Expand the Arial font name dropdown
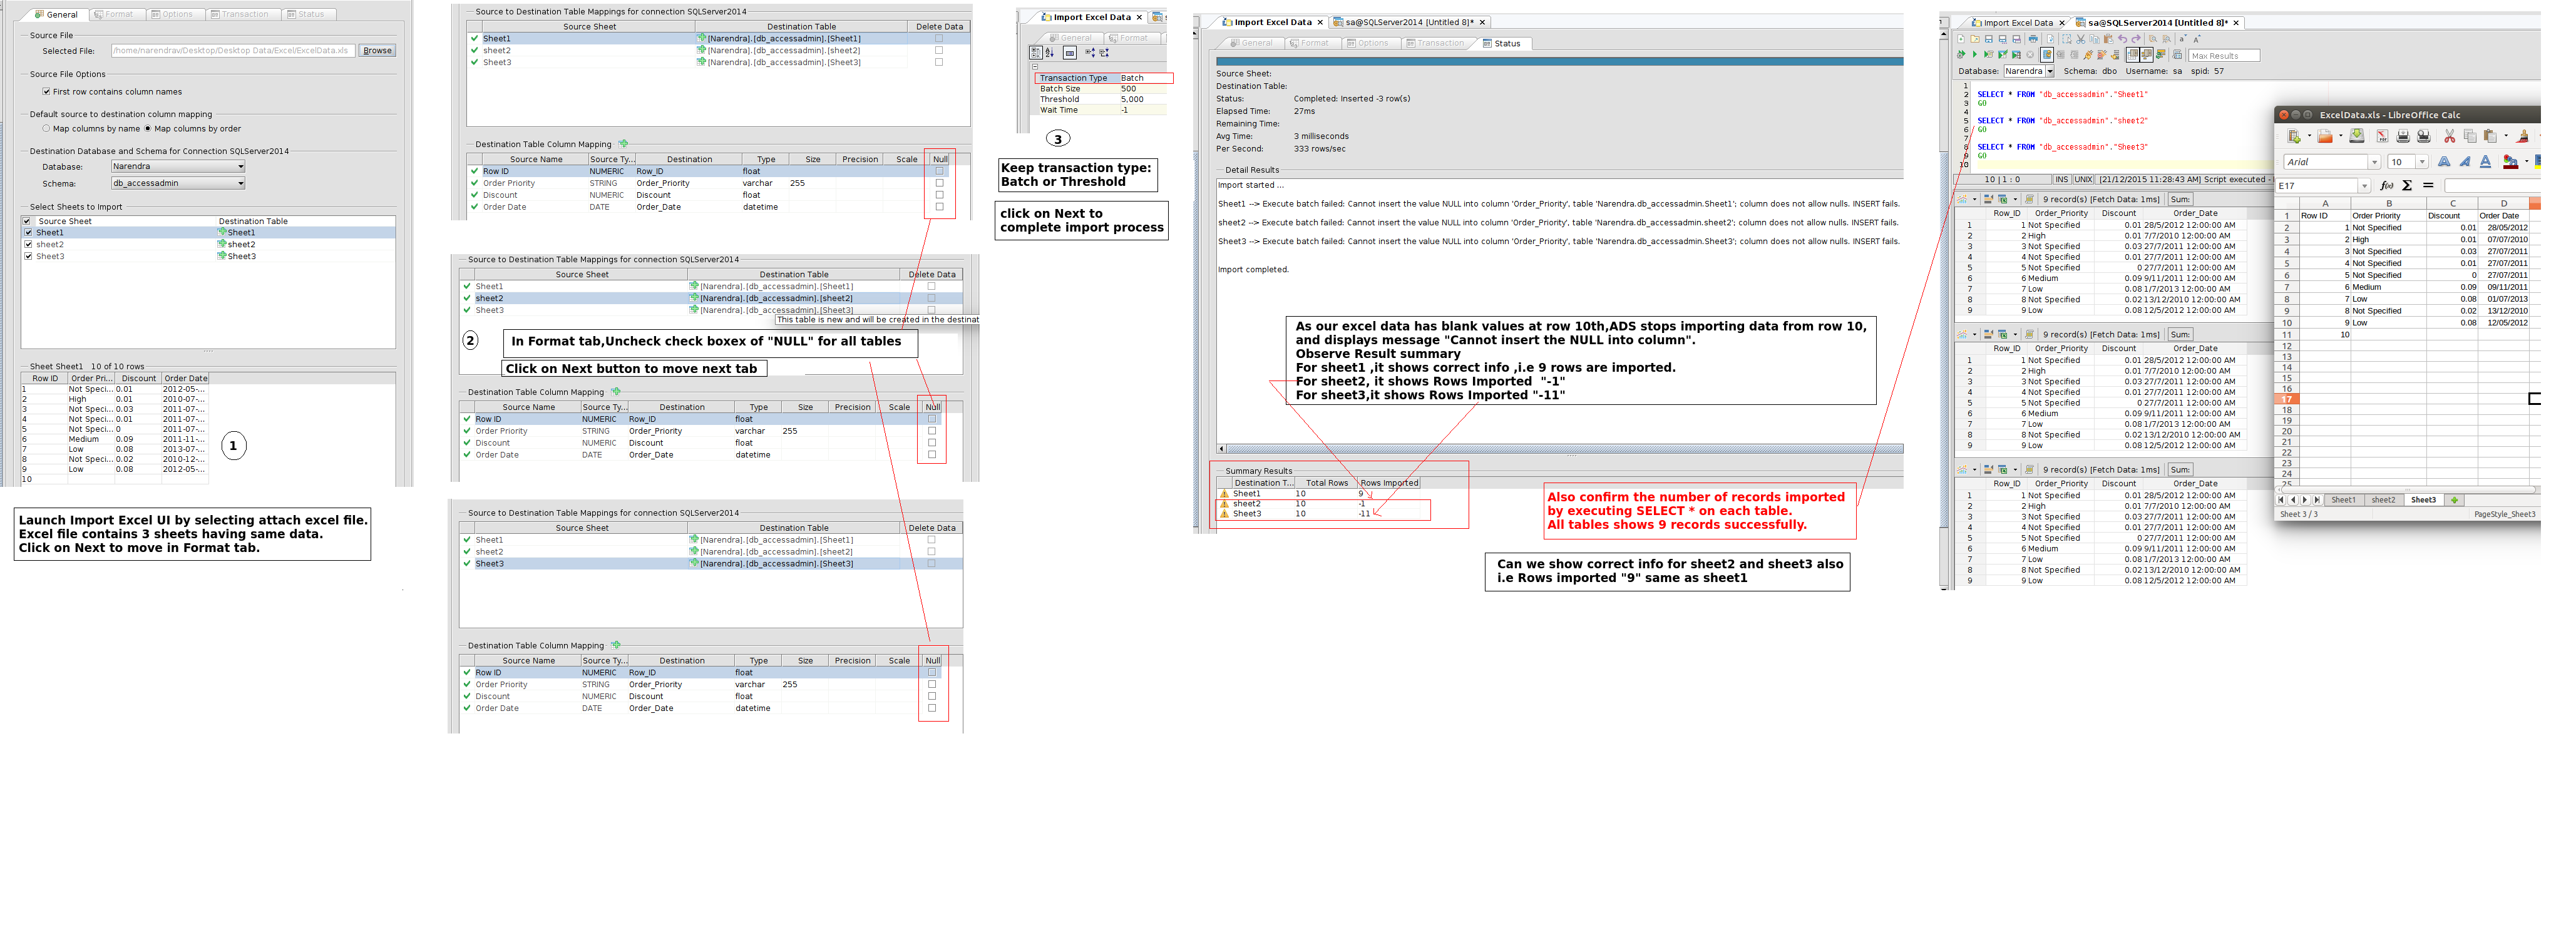This screenshot has width=2576, height=925. click(x=2375, y=162)
